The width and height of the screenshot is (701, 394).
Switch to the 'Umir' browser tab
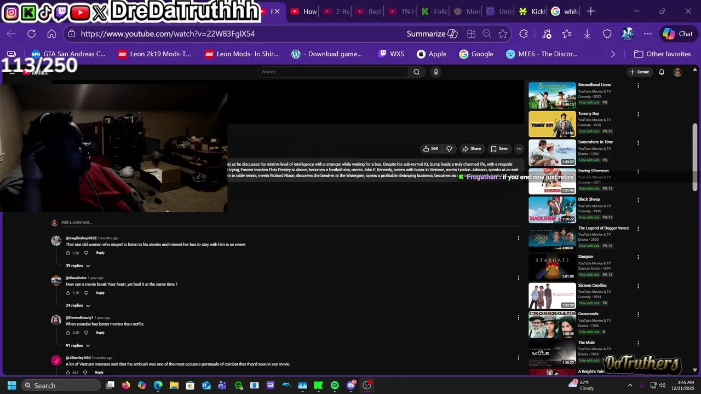pyautogui.click(x=499, y=11)
